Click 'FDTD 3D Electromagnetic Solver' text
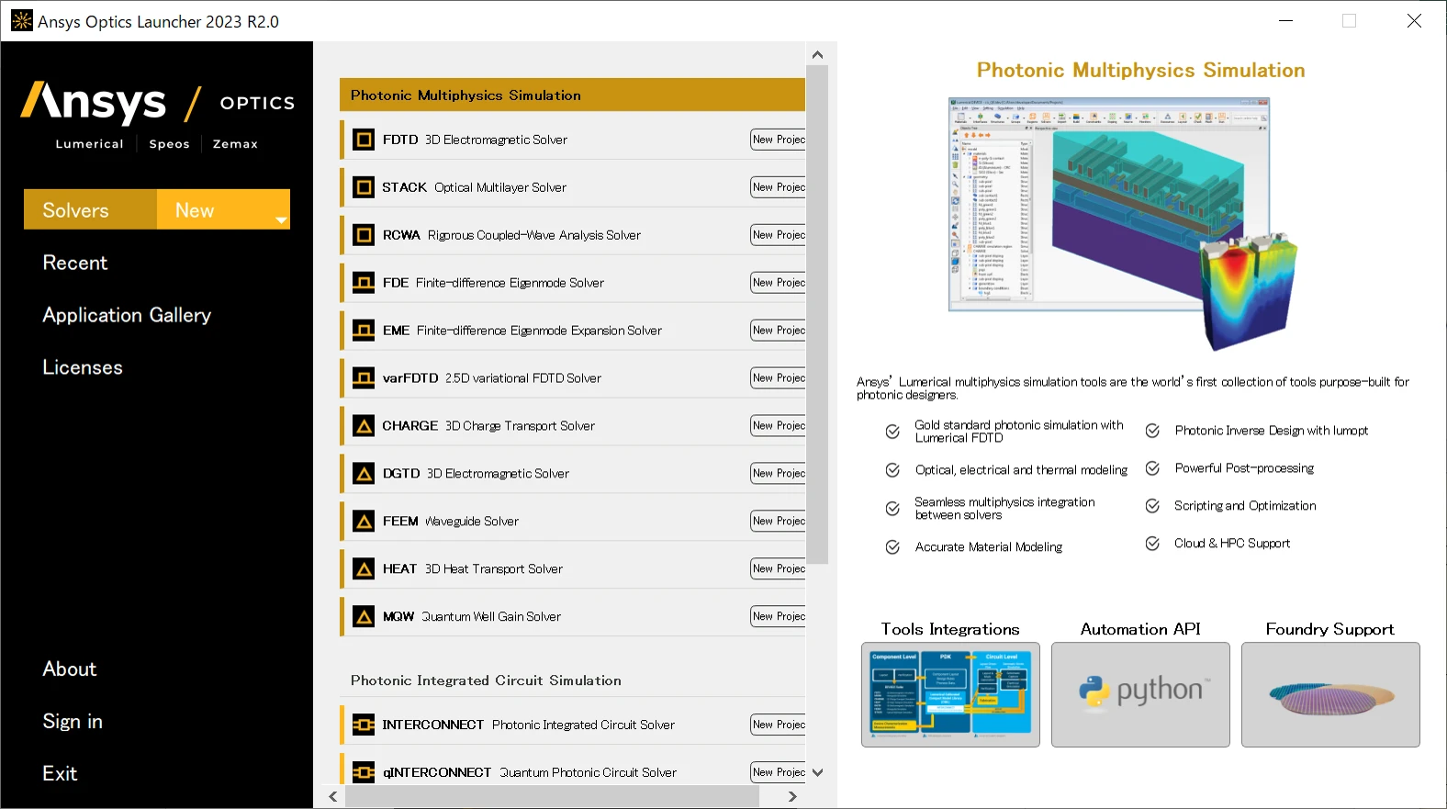 pyautogui.click(x=475, y=140)
